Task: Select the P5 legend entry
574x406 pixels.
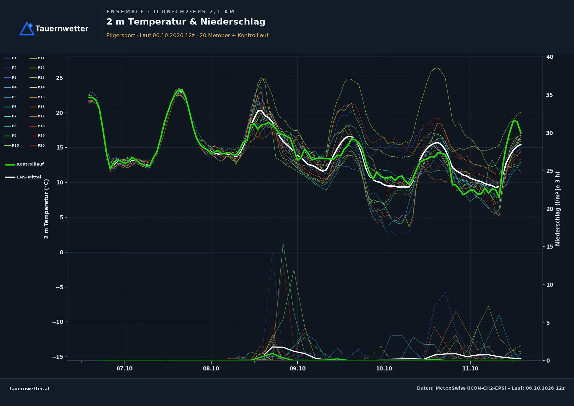Action: [x=10, y=97]
